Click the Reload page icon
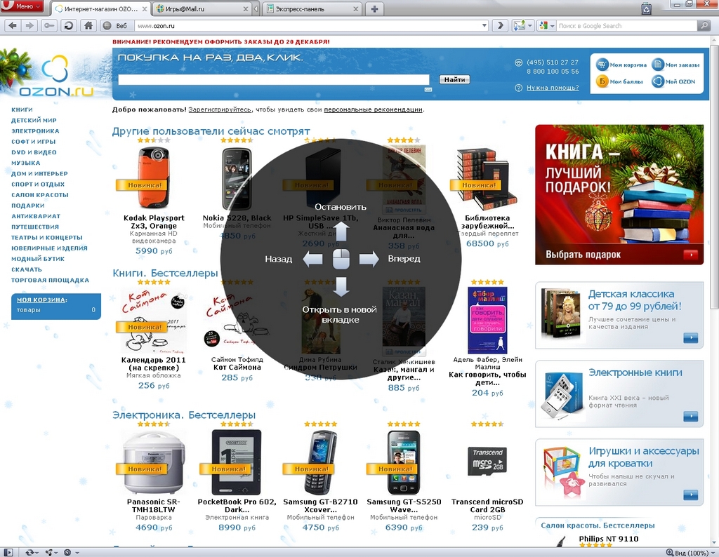This screenshot has width=719, height=557. [68, 25]
